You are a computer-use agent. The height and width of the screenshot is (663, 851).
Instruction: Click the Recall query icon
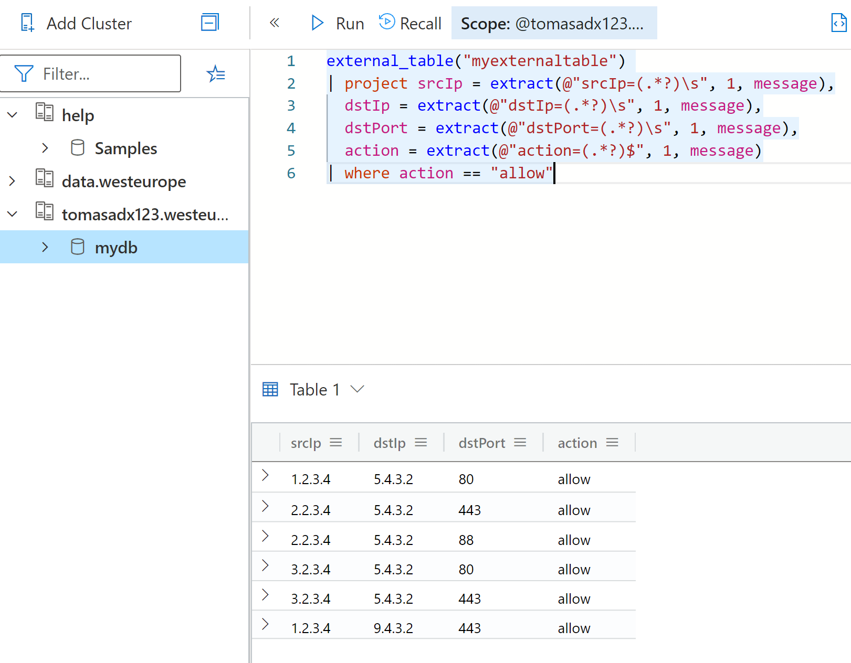click(x=387, y=22)
